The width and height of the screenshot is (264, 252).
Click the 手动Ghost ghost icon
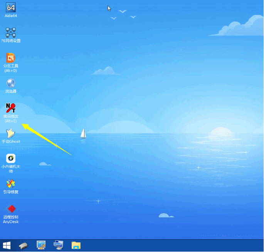click(x=11, y=133)
